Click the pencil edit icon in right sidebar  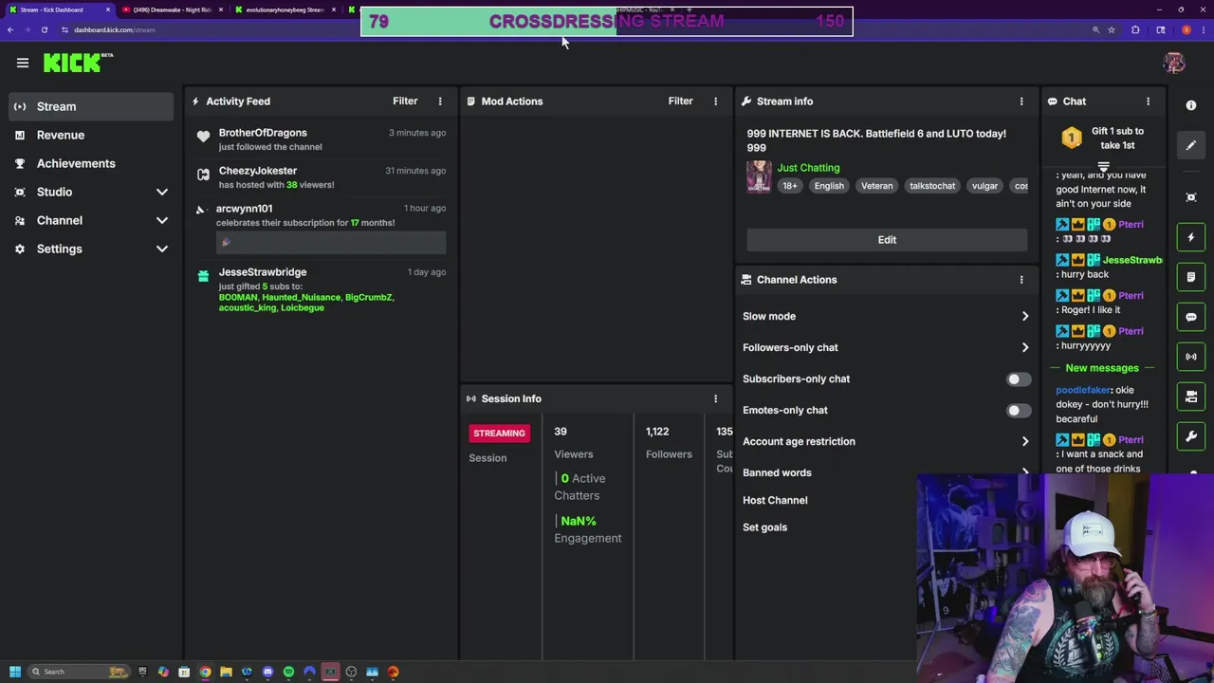pos(1191,145)
